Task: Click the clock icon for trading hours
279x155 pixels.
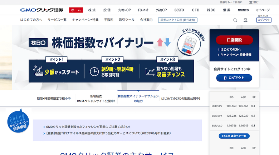Action: (x=94, y=71)
